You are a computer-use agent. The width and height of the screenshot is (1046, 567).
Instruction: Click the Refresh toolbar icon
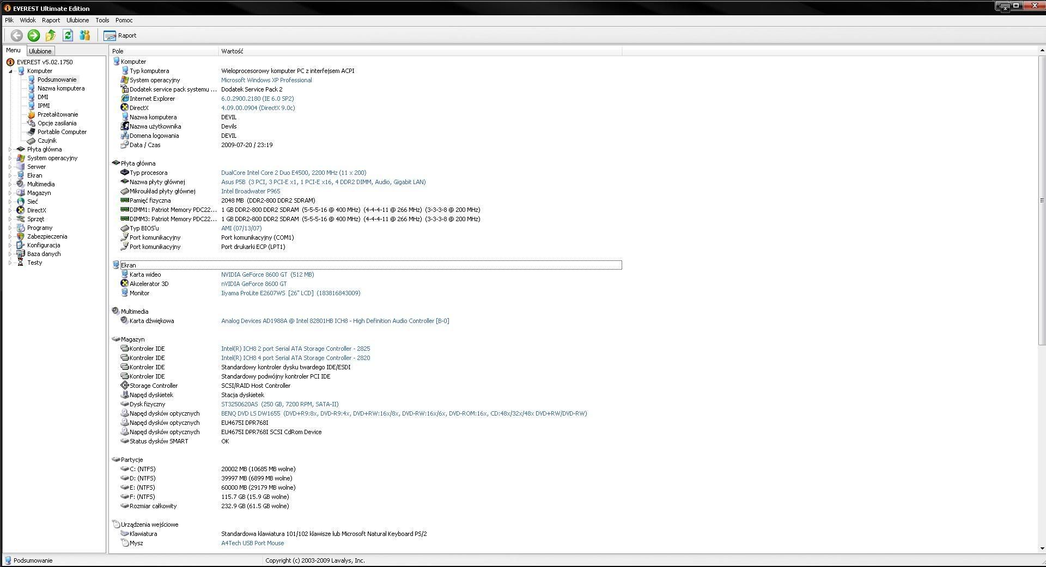pos(68,35)
